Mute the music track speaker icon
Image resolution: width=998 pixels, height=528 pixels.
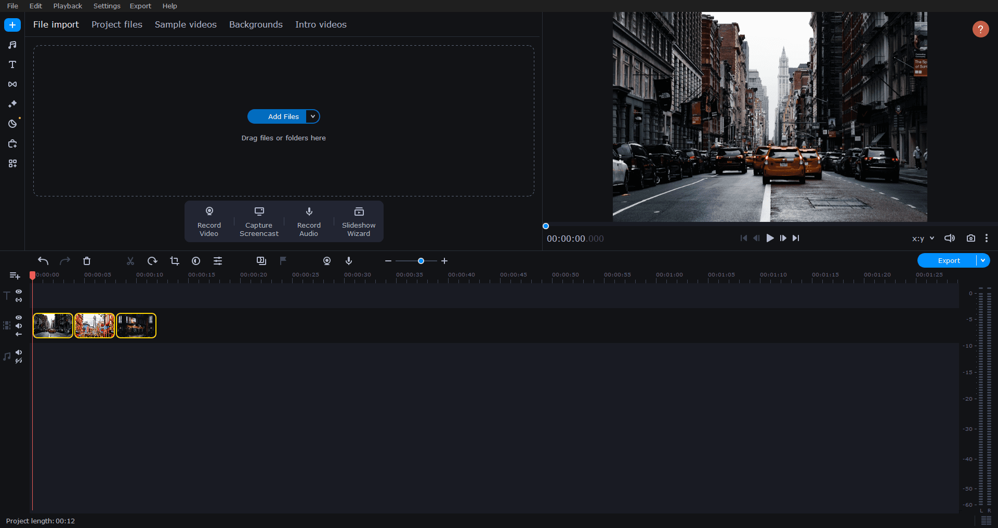coord(19,352)
